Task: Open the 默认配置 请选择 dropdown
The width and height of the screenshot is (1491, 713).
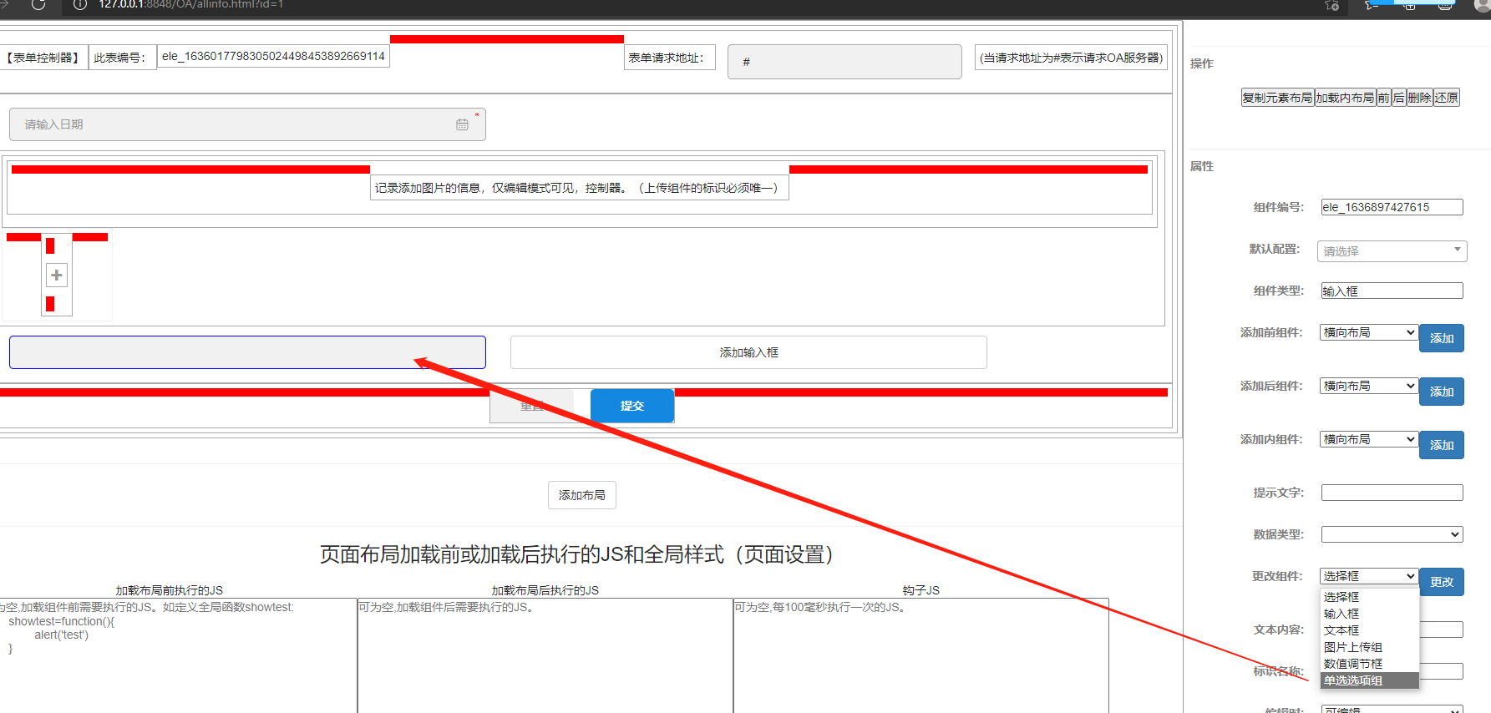Action: pos(1392,250)
